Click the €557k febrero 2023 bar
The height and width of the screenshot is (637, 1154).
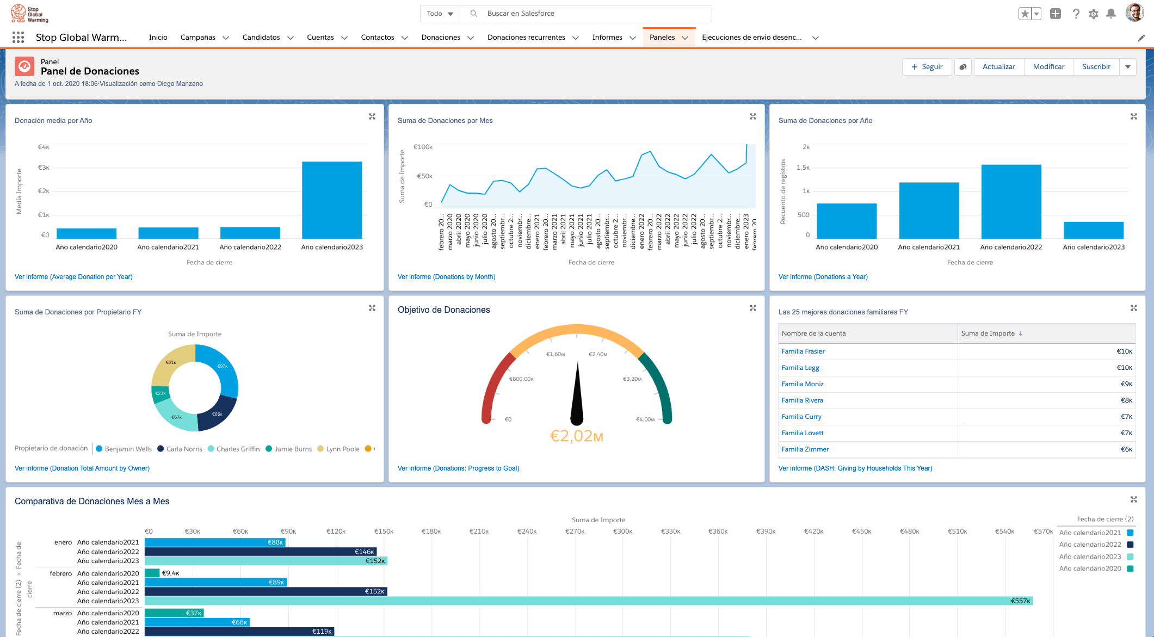589,601
